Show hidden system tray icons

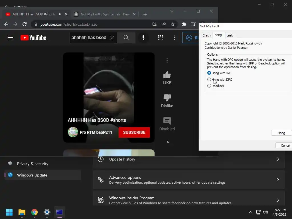click(x=251, y=212)
